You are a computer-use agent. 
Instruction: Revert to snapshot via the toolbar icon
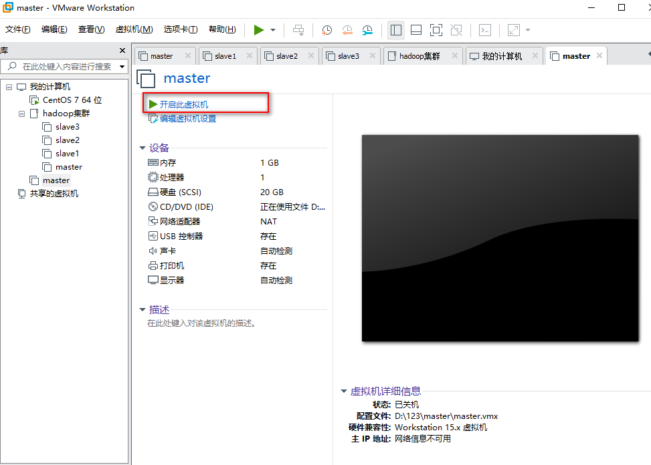click(347, 30)
